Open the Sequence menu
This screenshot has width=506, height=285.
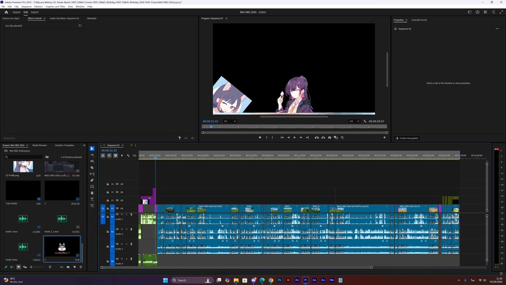pos(26,7)
